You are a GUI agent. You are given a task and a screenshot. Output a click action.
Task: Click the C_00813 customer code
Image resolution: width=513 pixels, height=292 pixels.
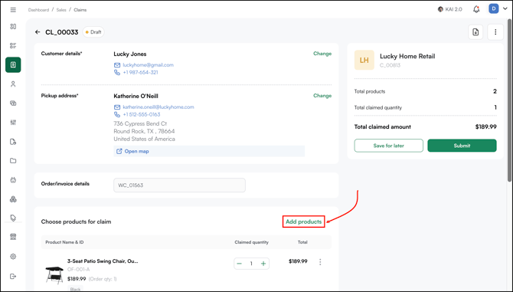point(390,65)
